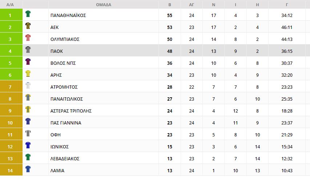The height and width of the screenshot is (182, 310).
Task: Click the Volos NPS maroon jersey icon
Action: coord(28,62)
